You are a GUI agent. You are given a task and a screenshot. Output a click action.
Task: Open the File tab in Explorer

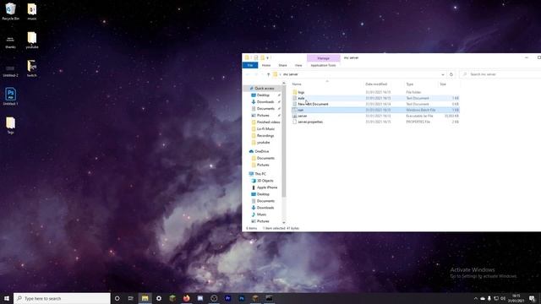coord(250,65)
